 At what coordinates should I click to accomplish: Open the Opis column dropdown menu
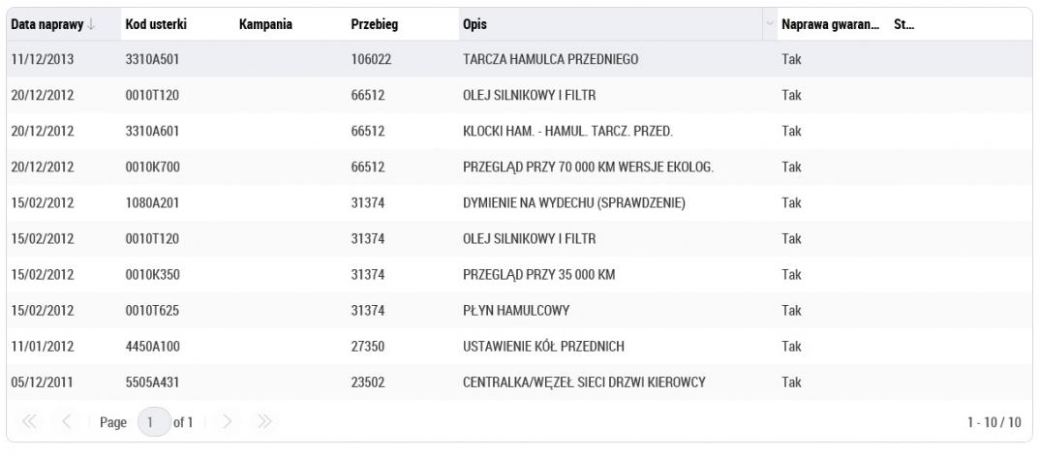pos(770,24)
